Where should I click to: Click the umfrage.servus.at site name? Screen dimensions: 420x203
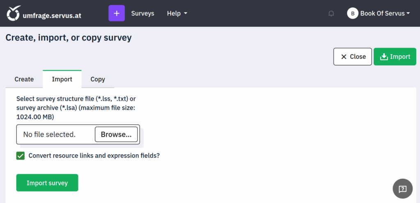52,15
